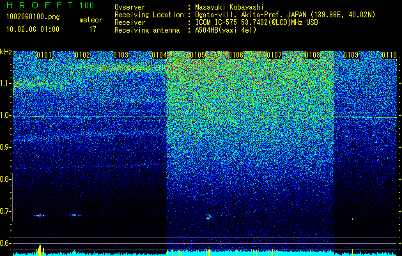Viewport: 402px width, 256px height.
Task: Click the 'Ovserver' field label
Action: (x=130, y=7)
